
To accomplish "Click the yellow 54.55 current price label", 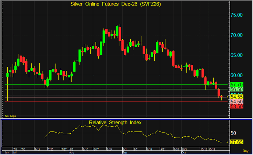I will click(236, 97).
